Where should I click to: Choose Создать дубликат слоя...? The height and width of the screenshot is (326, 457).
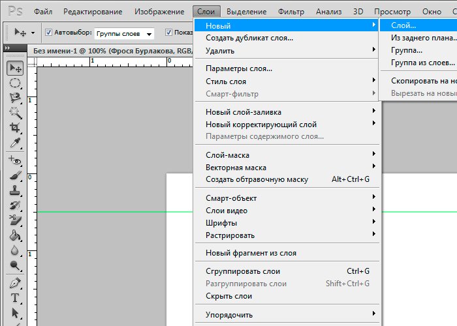249,38
